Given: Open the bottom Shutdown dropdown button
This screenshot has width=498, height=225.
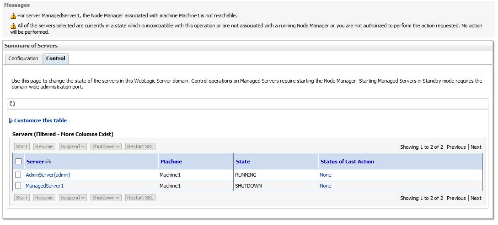Looking at the screenshot, I should point(106,198).
